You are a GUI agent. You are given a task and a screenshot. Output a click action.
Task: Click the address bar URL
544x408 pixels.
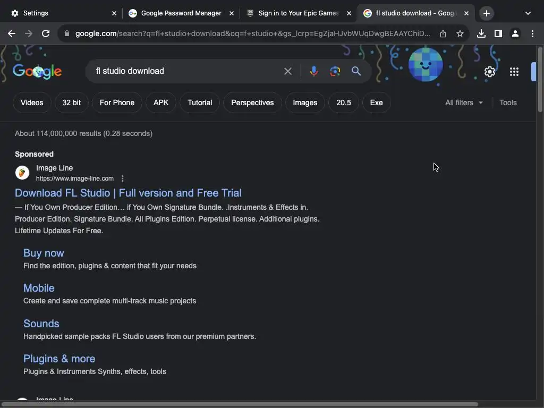click(x=252, y=33)
